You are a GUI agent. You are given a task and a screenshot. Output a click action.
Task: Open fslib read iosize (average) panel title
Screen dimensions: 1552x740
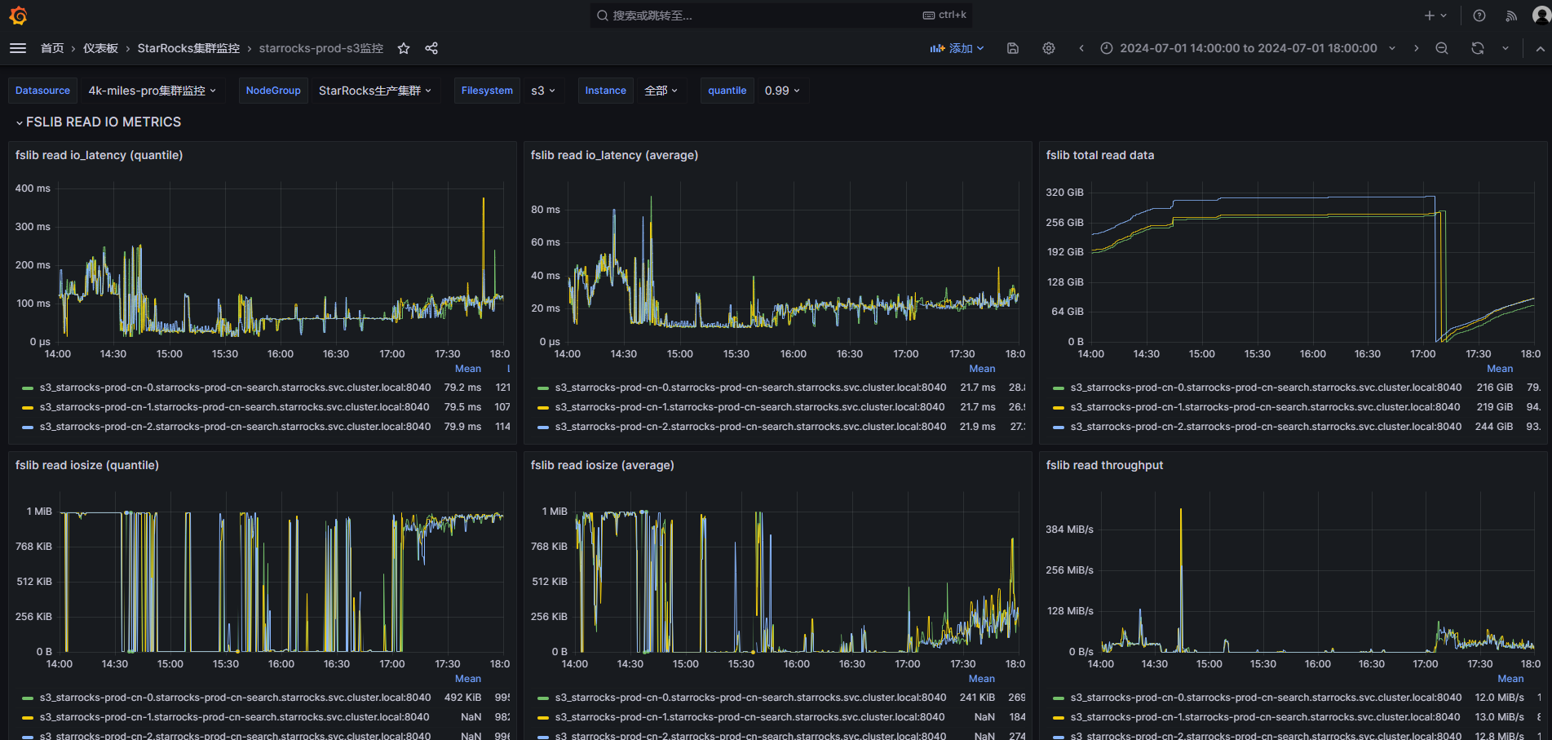point(603,465)
